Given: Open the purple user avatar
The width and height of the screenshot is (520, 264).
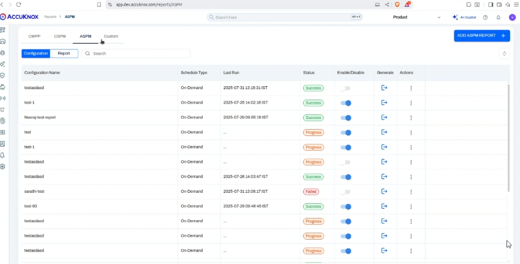Looking at the screenshot, I should (x=512, y=17).
